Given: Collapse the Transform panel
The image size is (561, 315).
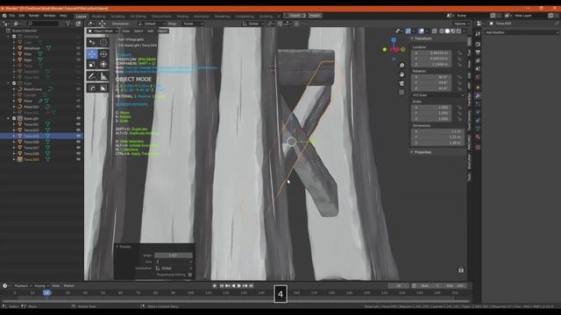Looking at the screenshot, I should point(412,38).
